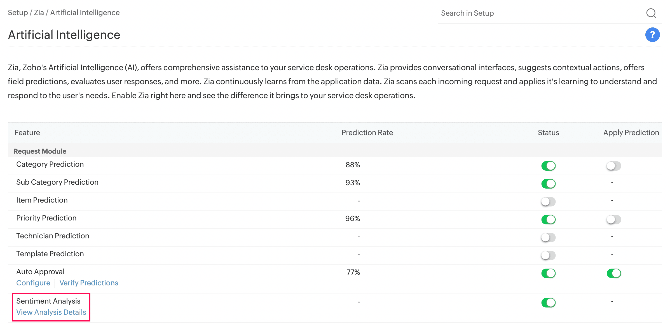This screenshot has width=670, height=324.
Task: Turn off Auto Approval Apply Prediction
Action: 614,273
